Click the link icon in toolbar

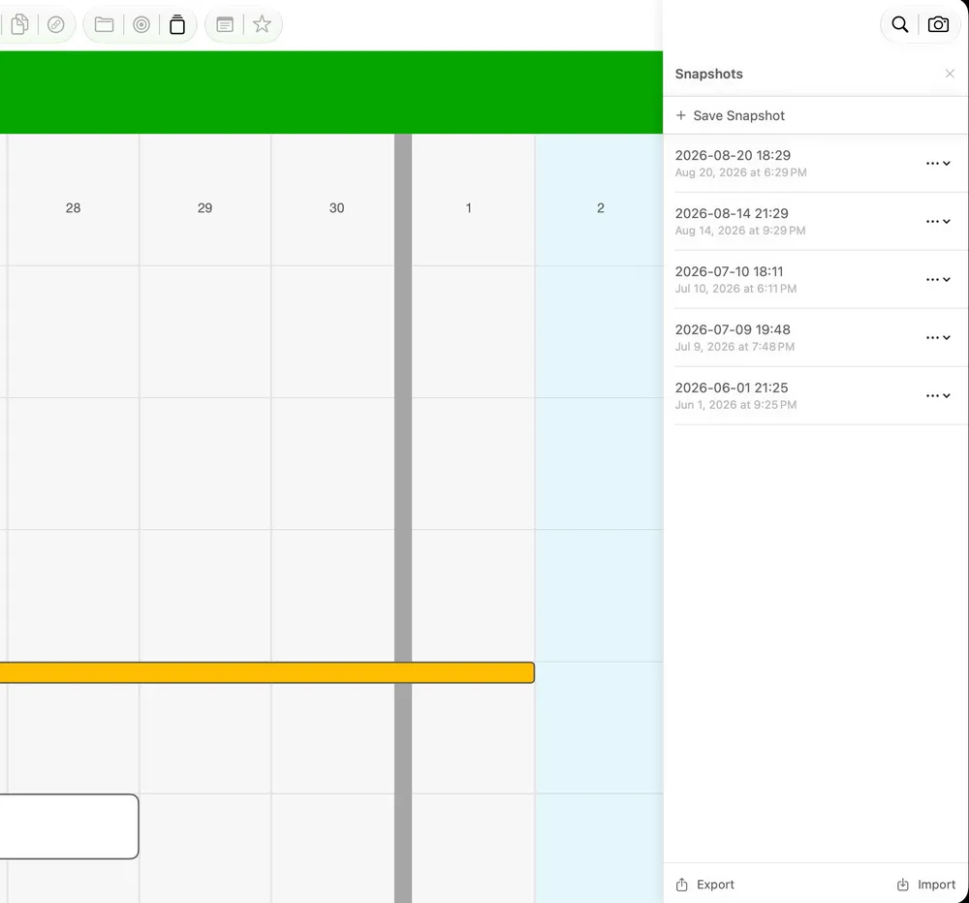[56, 25]
